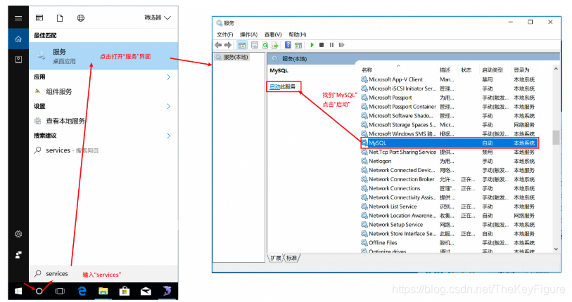Open settings gear in the search sidebar
The image size is (572, 302).
pos(18,234)
